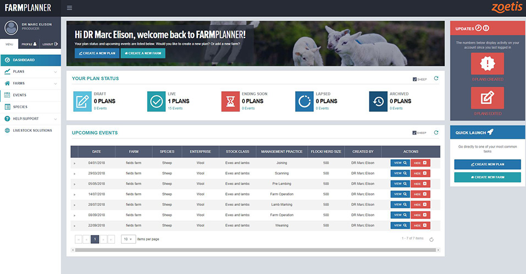This screenshot has height=274, width=526.
Task: Click the Plans Created exclamation icon
Action: (x=487, y=64)
